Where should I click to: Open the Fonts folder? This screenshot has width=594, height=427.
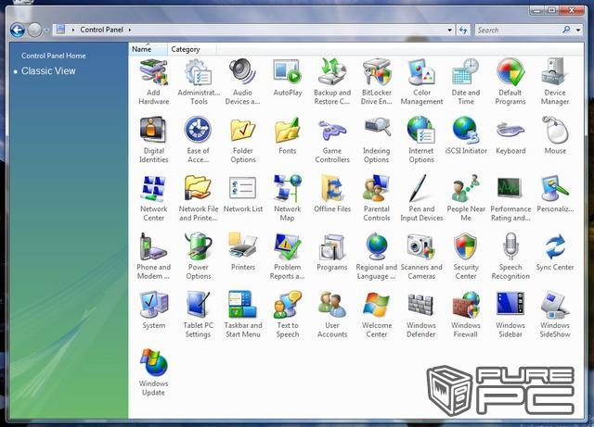(x=287, y=136)
